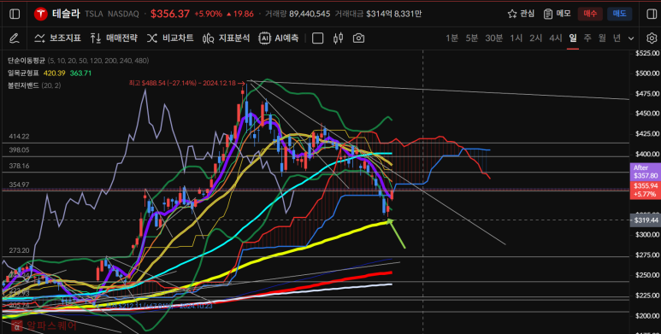The width and height of the screenshot is (661, 334).
Task: Click 일목균형표 indicator label
Action: [x=24, y=73]
